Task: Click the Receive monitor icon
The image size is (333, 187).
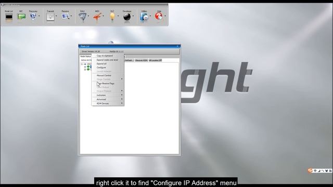Action: pos(65,16)
